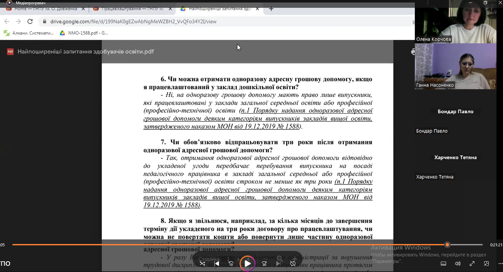Close the Home — ГНПУ browser tab
The image size is (503, 272).
[x=83, y=9]
